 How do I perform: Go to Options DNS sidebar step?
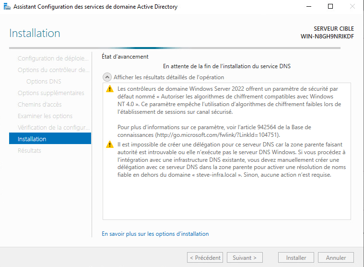[x=44, y=81]
